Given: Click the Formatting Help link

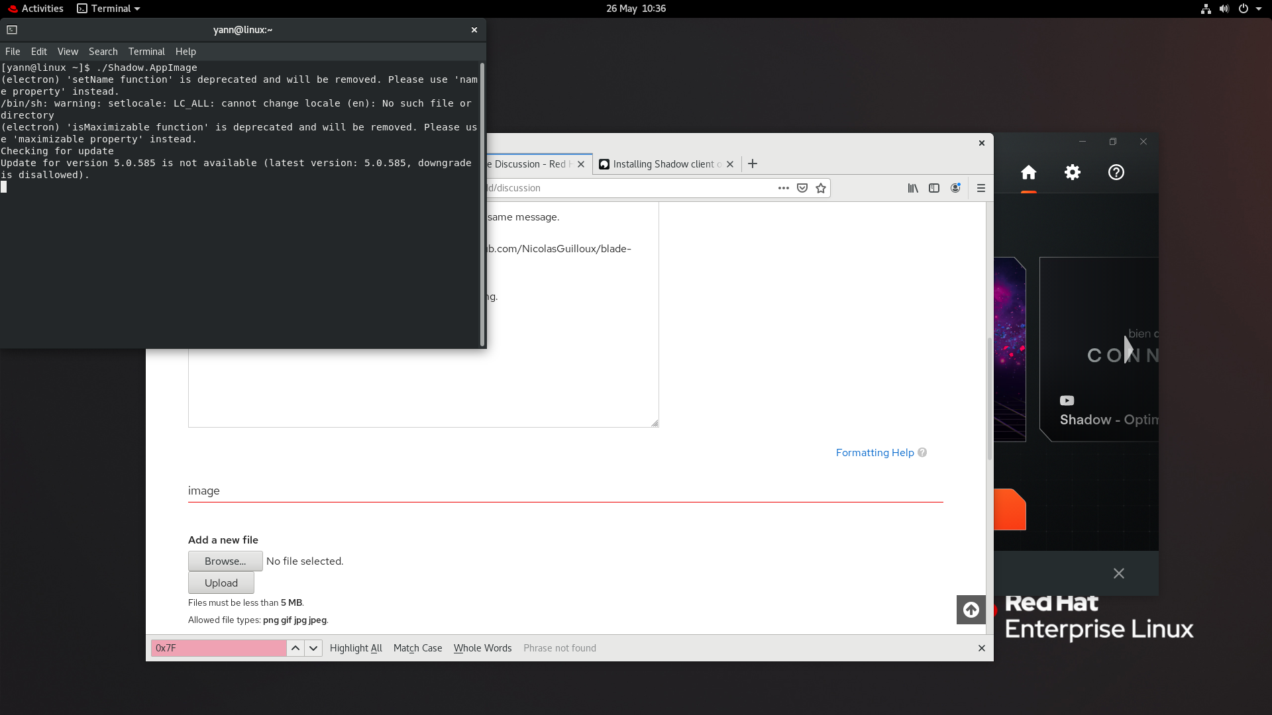Looking at the screenshot, I should pos(875,452).
